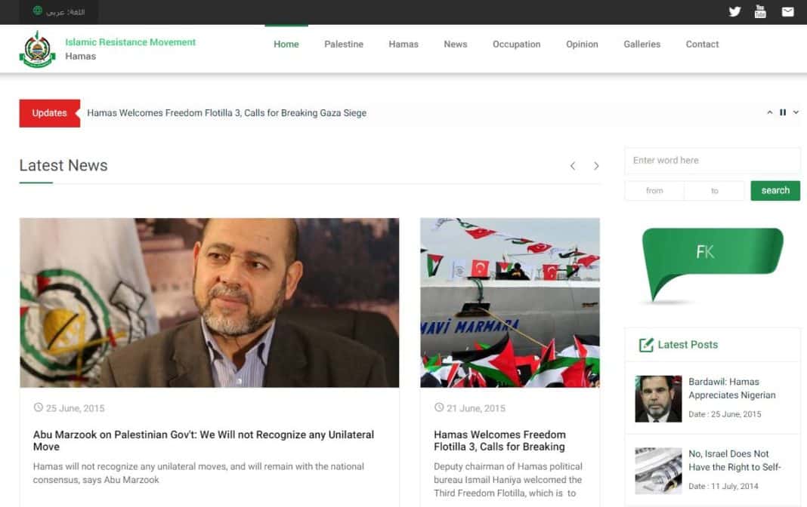The height and width of the screenshot is (507, 807).
Task: Click the Deputy chairman Ismail Haniya summary text
Action: (508, 480)
